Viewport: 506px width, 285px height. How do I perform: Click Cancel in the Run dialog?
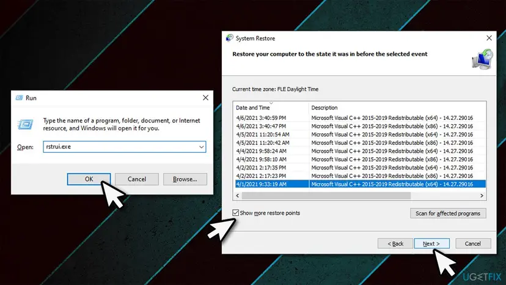pos(137,179)
